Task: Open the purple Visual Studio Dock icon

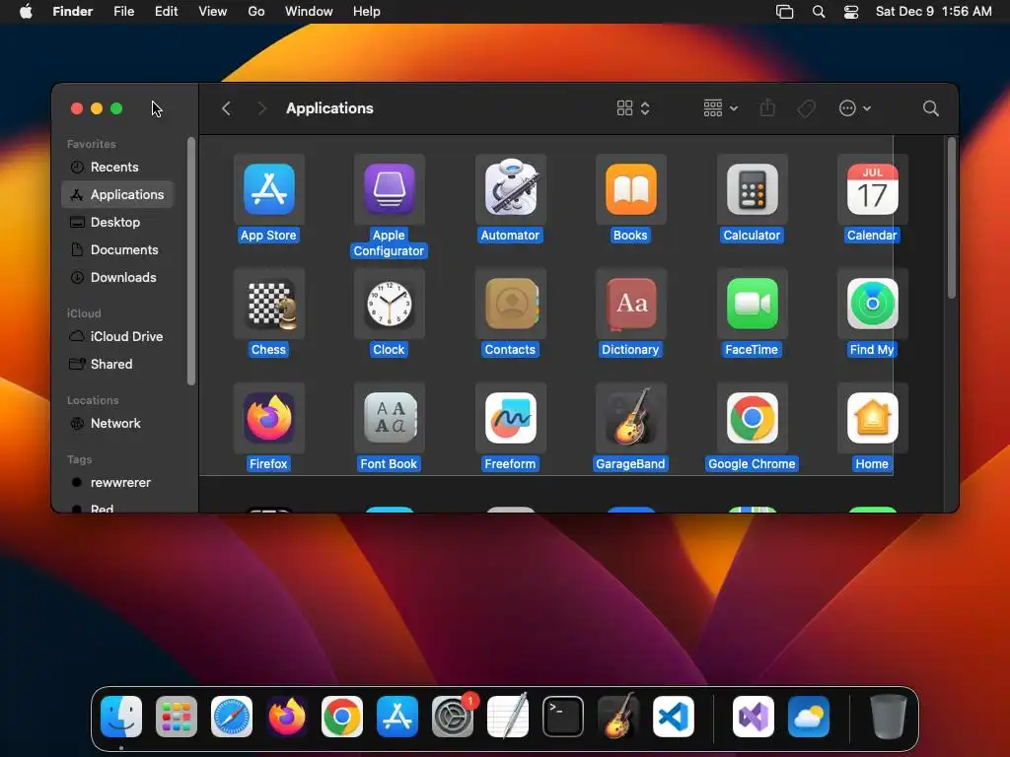Action: [x=753, y=717]
